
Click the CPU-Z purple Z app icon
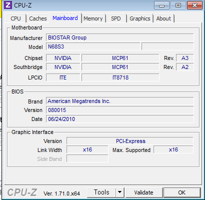(x=7, y=5)
